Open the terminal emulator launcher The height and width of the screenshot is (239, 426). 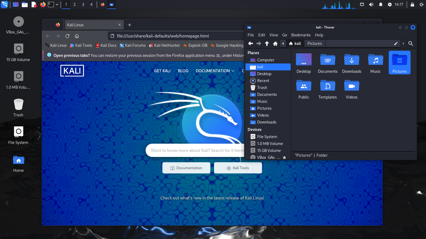51,5
